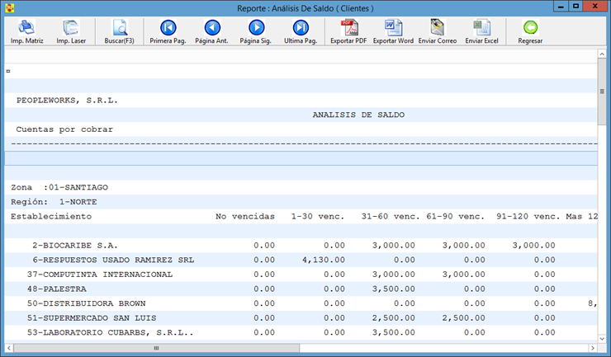The width and height of the screenshot is (611, 357).
Task: Navigate back using Página Ant.
Action: (211, 31)
